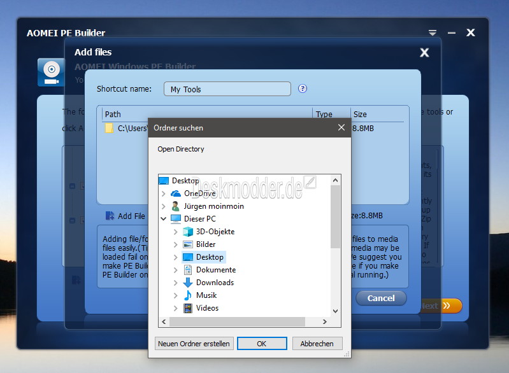Click the 3D-Objekte cube icon
The width and height of the screenshot is (509, 373).
coord(188,232)
